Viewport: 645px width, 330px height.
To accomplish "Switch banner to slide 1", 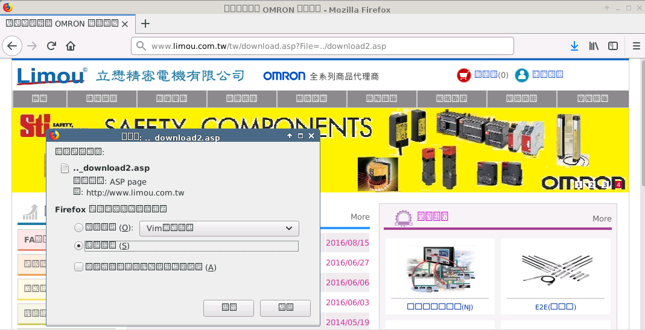I will click(x=579, y=185).
